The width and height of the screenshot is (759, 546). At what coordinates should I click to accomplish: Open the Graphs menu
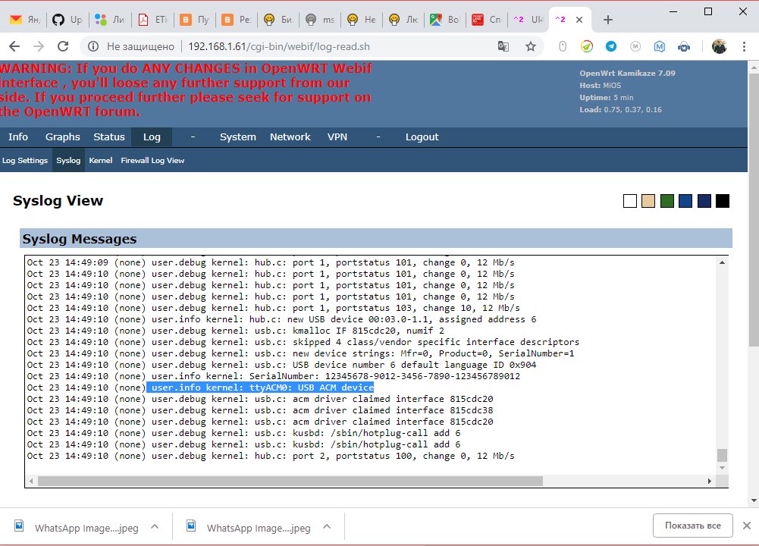62,137
